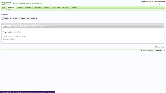Select the Programa tab
166x93 pixels.
pyautogui.click(x=6, y=26)
